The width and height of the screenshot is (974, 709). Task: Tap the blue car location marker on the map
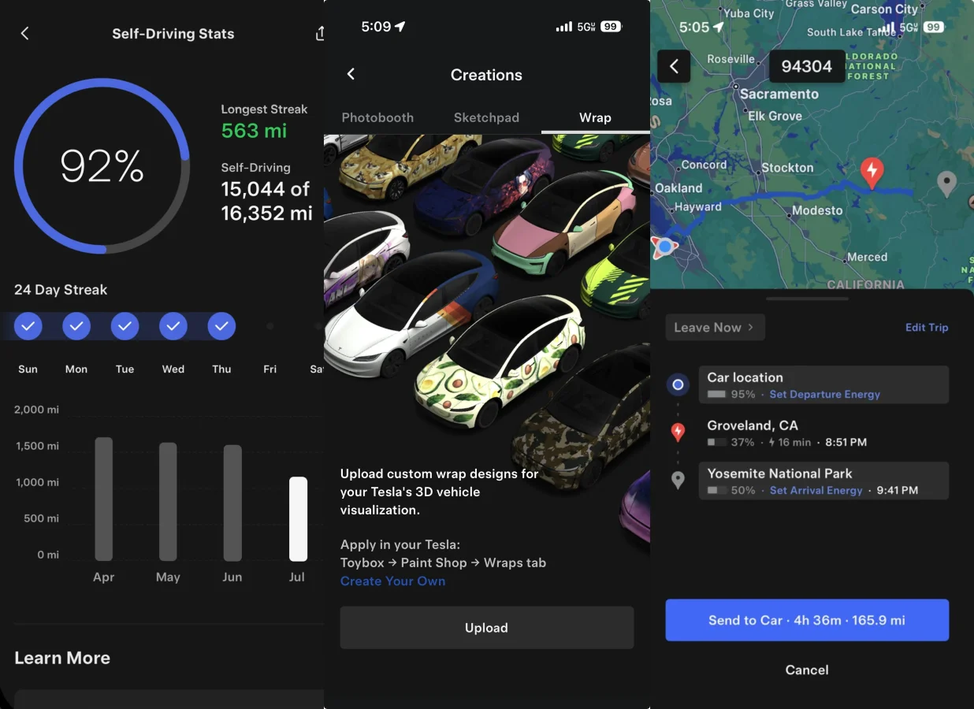pyautogui.click(x=665, y=247)
